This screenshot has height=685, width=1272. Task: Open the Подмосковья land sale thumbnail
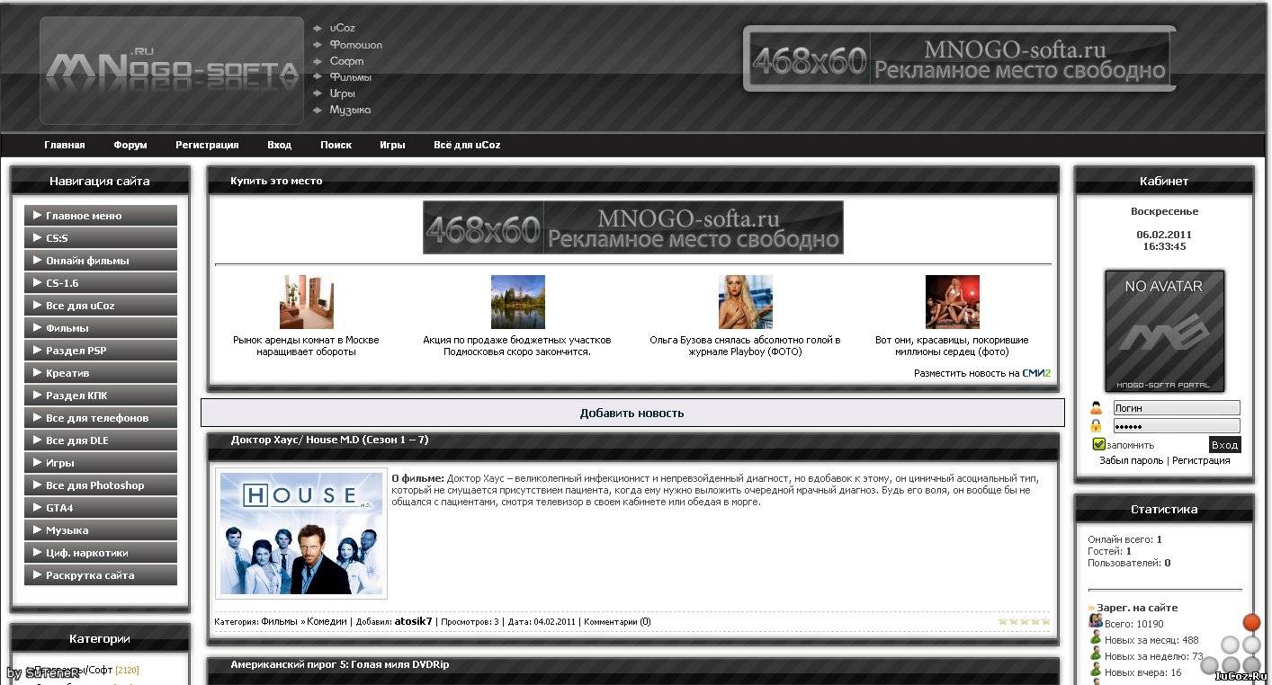(x=517, y=302)
